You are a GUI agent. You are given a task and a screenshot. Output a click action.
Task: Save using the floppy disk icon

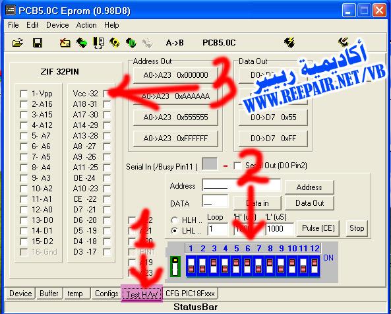click(38, 43)
